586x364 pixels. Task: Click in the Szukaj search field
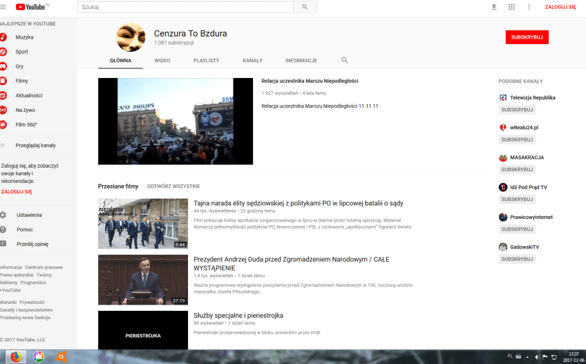[x=185, y=7]
